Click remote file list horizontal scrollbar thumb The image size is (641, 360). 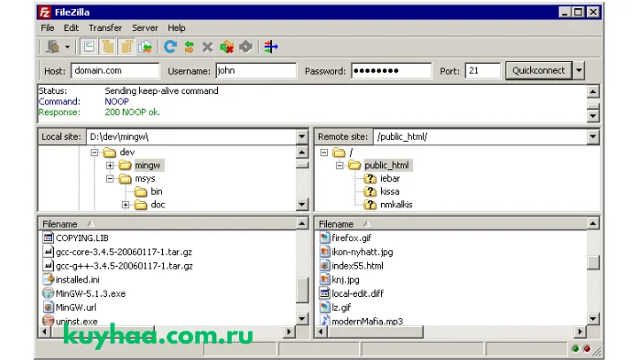coord(375,332)
